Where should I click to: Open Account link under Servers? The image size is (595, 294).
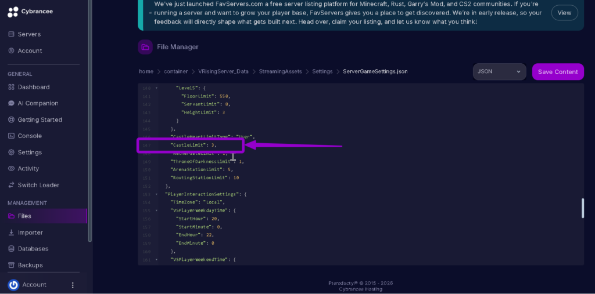click(x=30, y=50)
